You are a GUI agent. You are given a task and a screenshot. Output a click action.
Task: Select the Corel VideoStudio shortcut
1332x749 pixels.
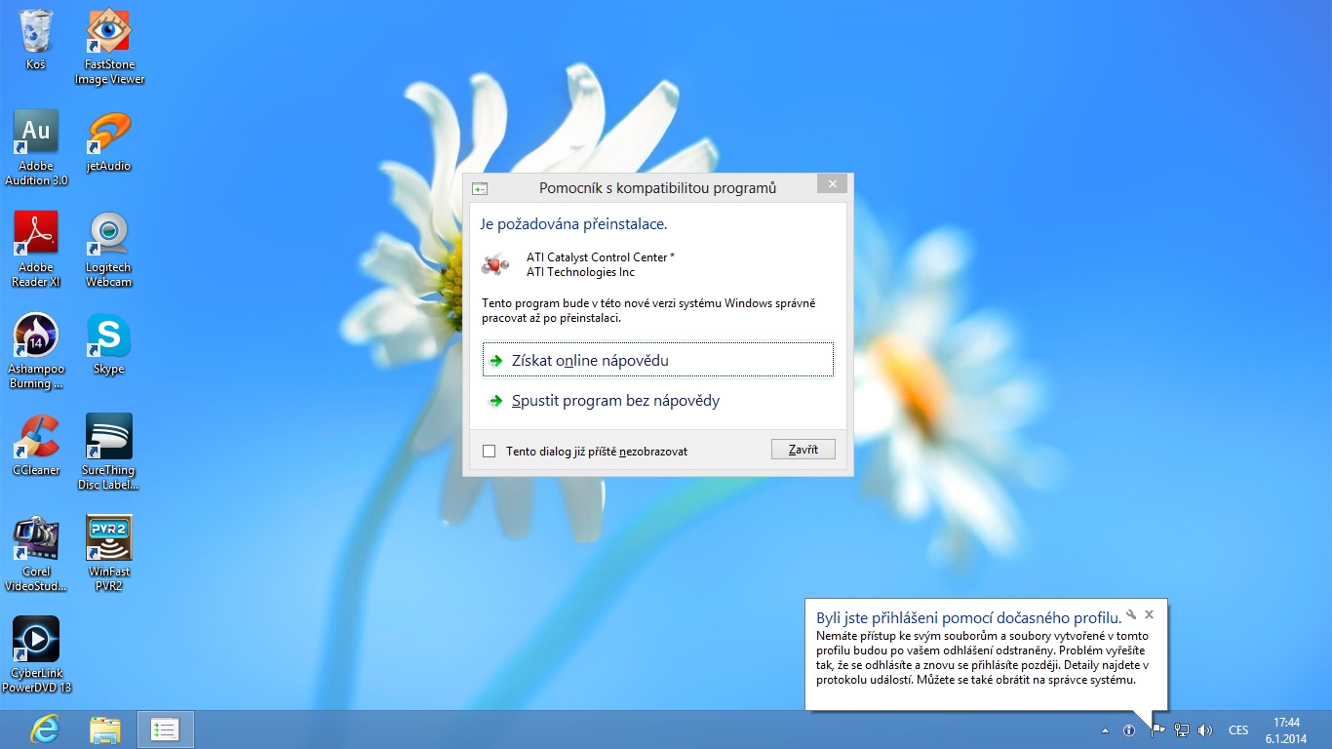(x=36, y=554)
